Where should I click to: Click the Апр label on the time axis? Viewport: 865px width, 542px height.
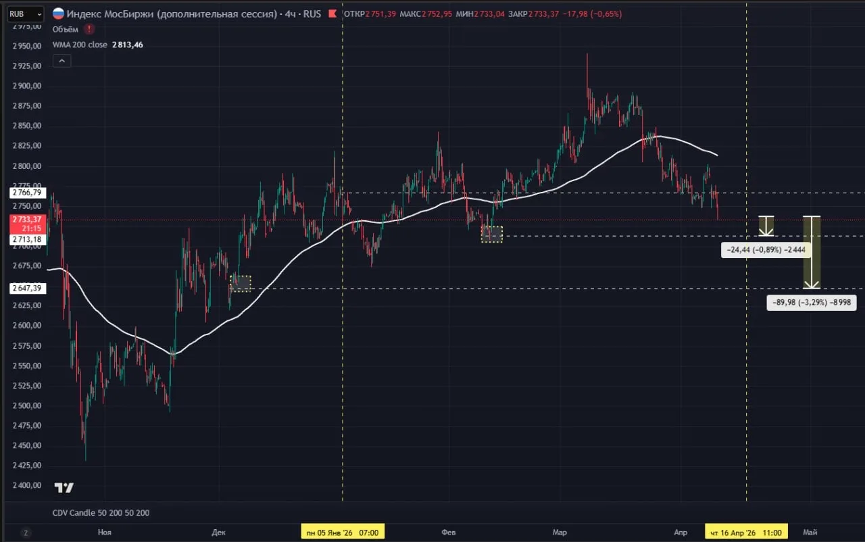681,533
